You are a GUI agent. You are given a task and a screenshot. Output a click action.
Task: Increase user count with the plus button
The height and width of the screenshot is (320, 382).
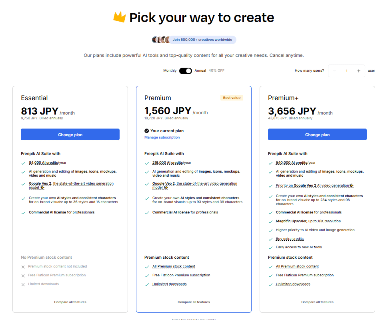[x=360, y=70]
